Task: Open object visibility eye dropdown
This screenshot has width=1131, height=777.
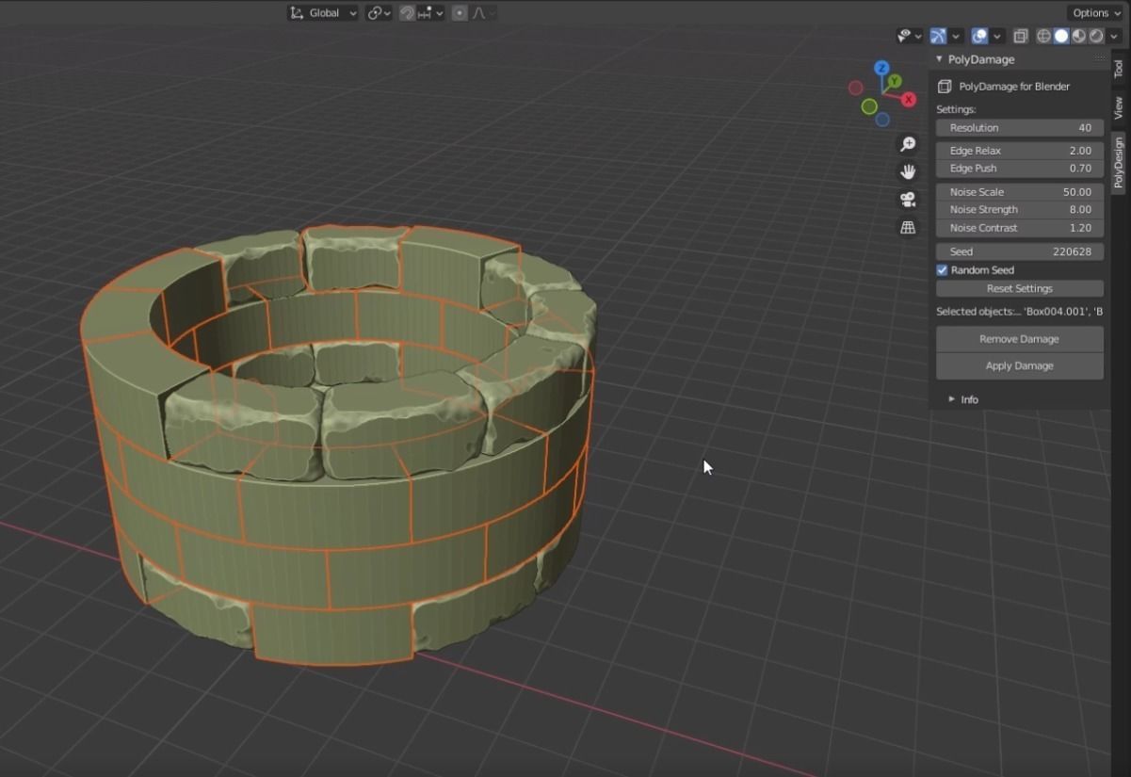Action: tap(910, 36)
